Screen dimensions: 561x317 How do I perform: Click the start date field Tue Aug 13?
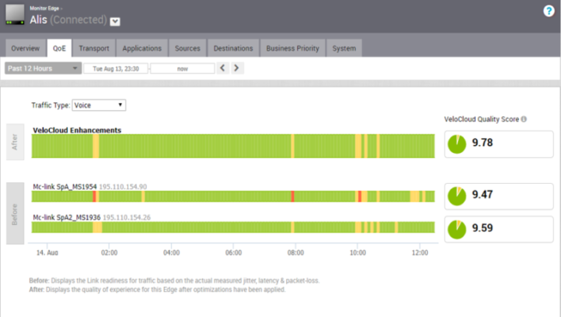click(116, 68)
